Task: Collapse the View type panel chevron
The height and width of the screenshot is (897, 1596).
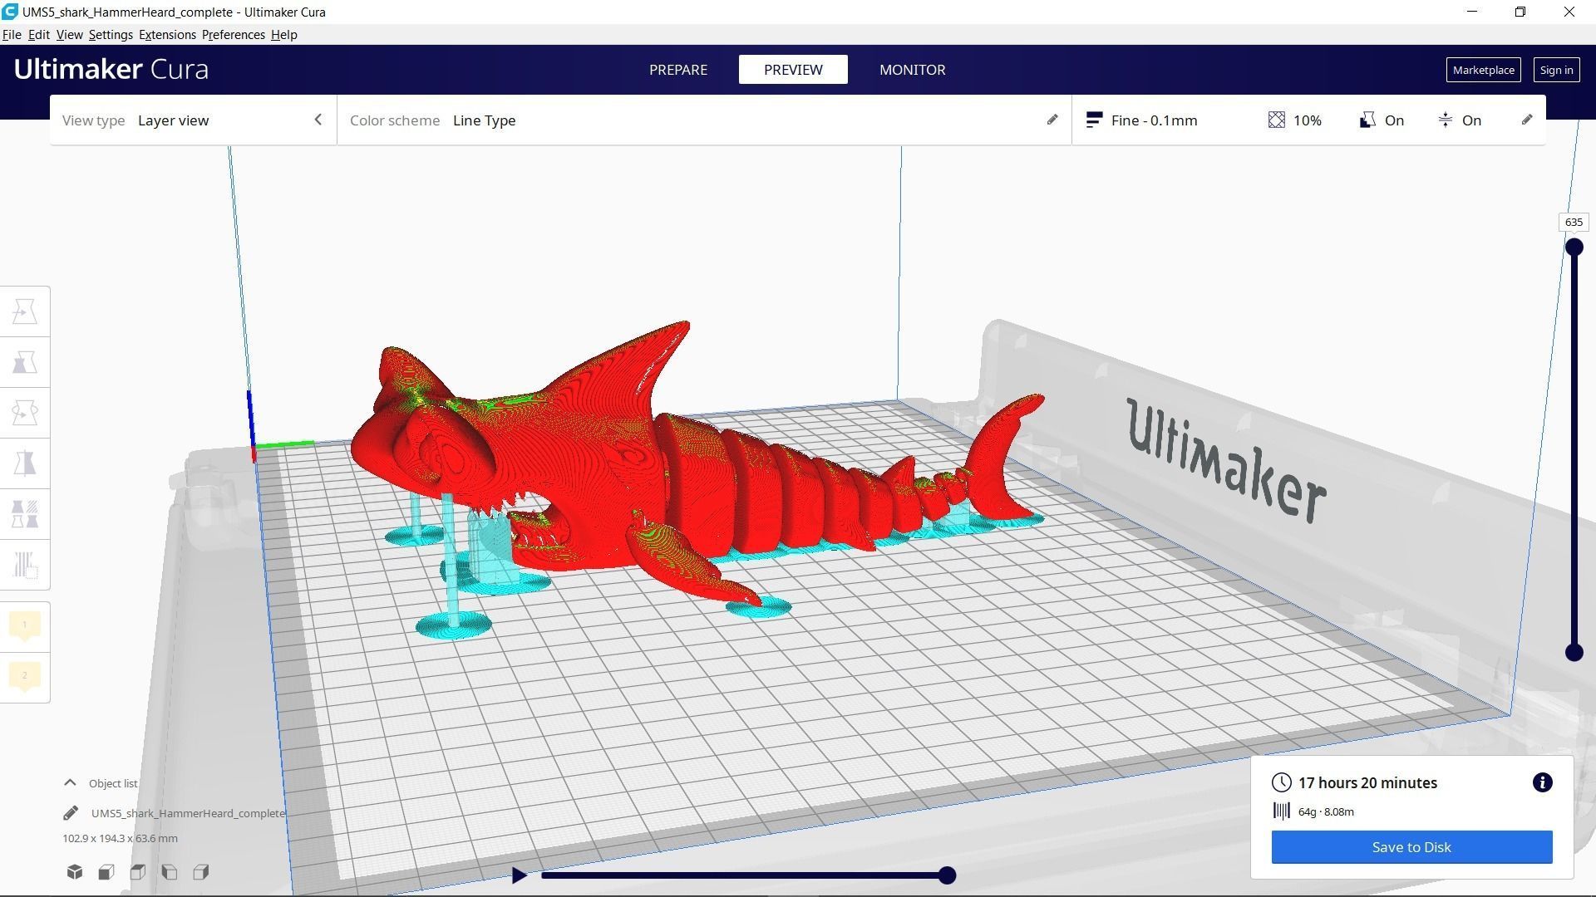Action: coord(318,120)
